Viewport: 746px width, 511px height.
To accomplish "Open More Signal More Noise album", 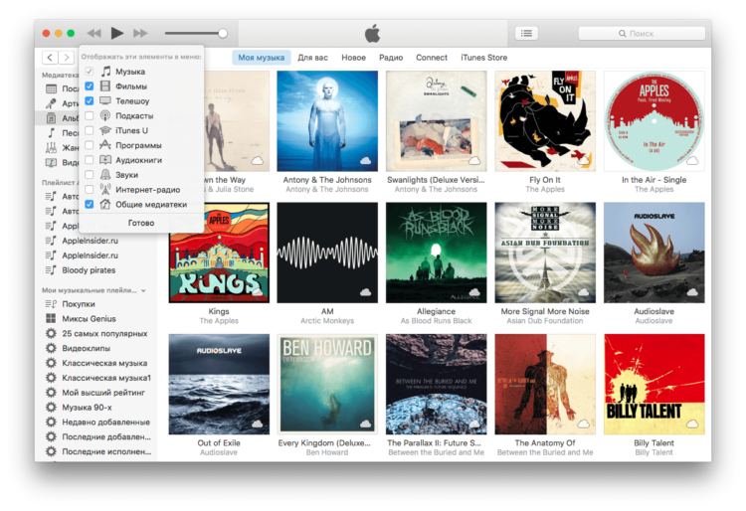I will click(545, 253).
